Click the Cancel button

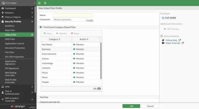(150, 106)
